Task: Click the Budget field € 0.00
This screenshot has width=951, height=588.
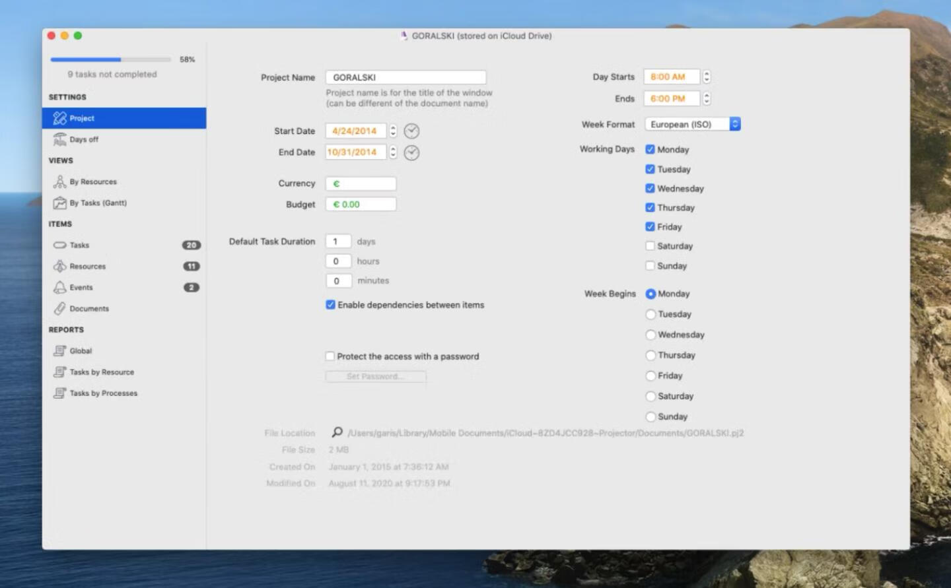Action: 361,205
